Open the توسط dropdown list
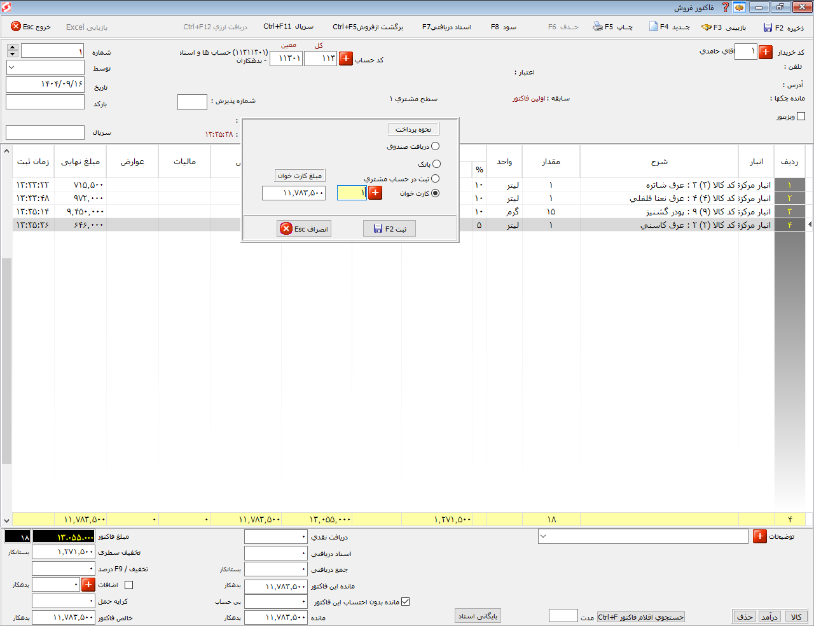Screen dimensions: 814x626 tap(12, 67)
